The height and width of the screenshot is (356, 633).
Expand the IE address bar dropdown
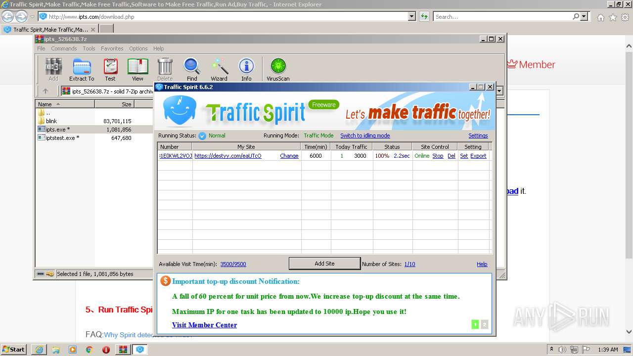412,16
